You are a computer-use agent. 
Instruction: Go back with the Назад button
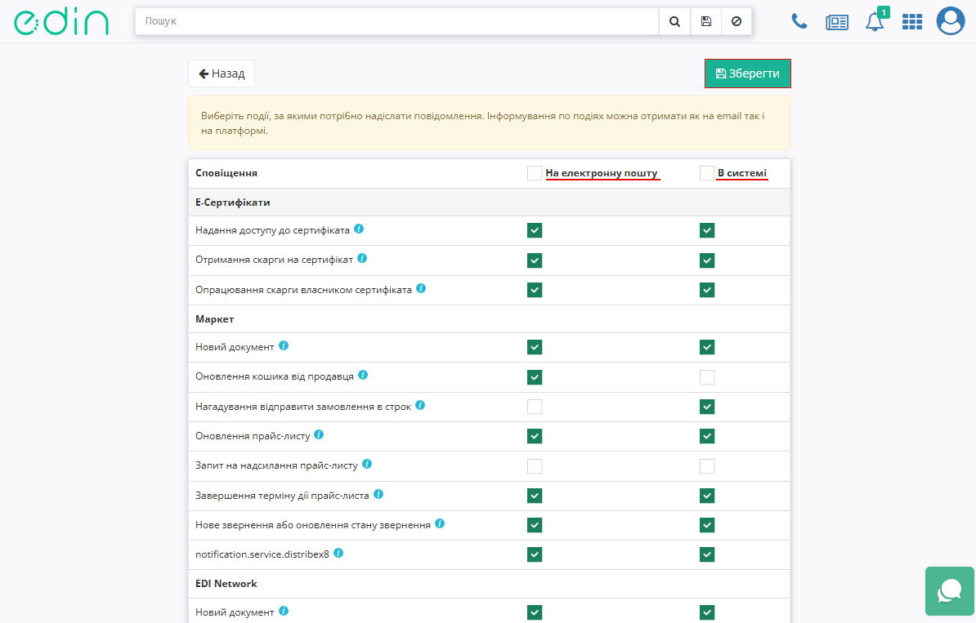pos(222,73)
